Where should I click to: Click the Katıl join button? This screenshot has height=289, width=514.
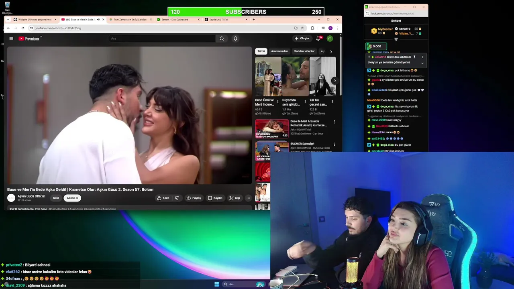(56, 198)
